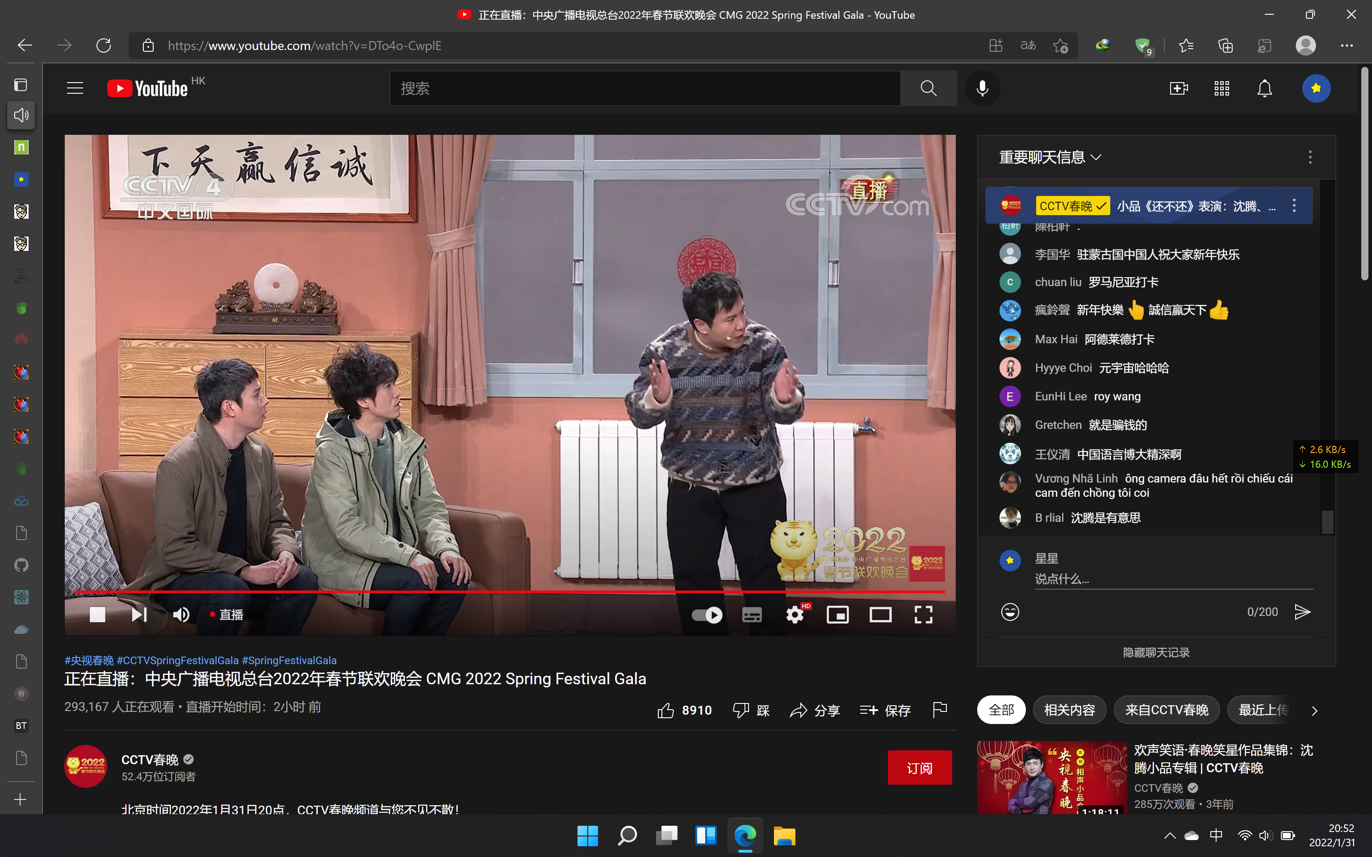Viewport: 1372px width, 857px height.
Task: Toggle the vertical tabs pane icon
Action: coord(21,85)
